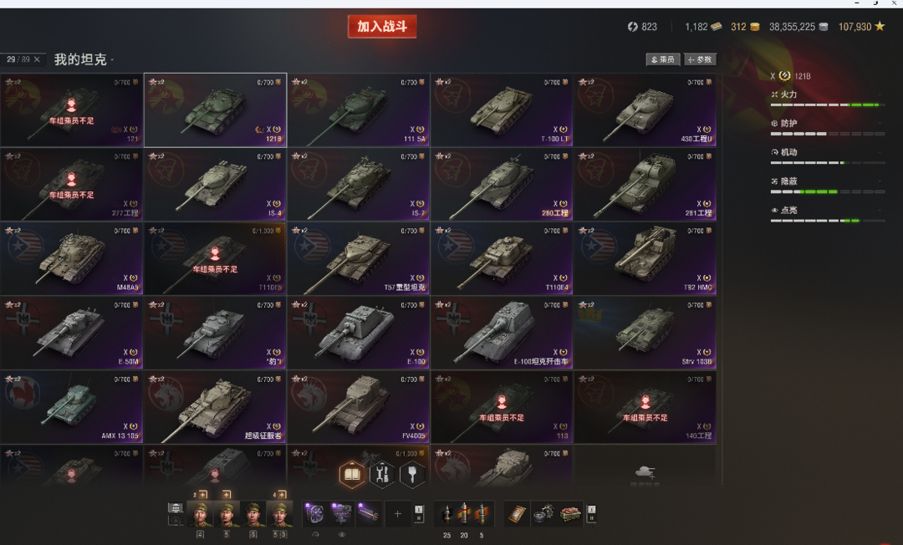Click the gold coins currency icon
The height and width of the screenshot is (545, 903).
pos(754,27)
